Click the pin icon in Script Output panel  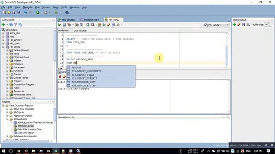tap(60, 77)
